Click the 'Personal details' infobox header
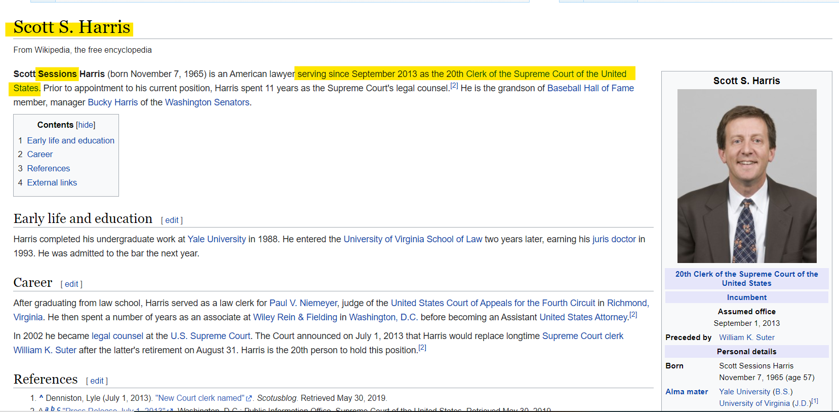The height and width of the screenshot is (412, 839). 747,352
